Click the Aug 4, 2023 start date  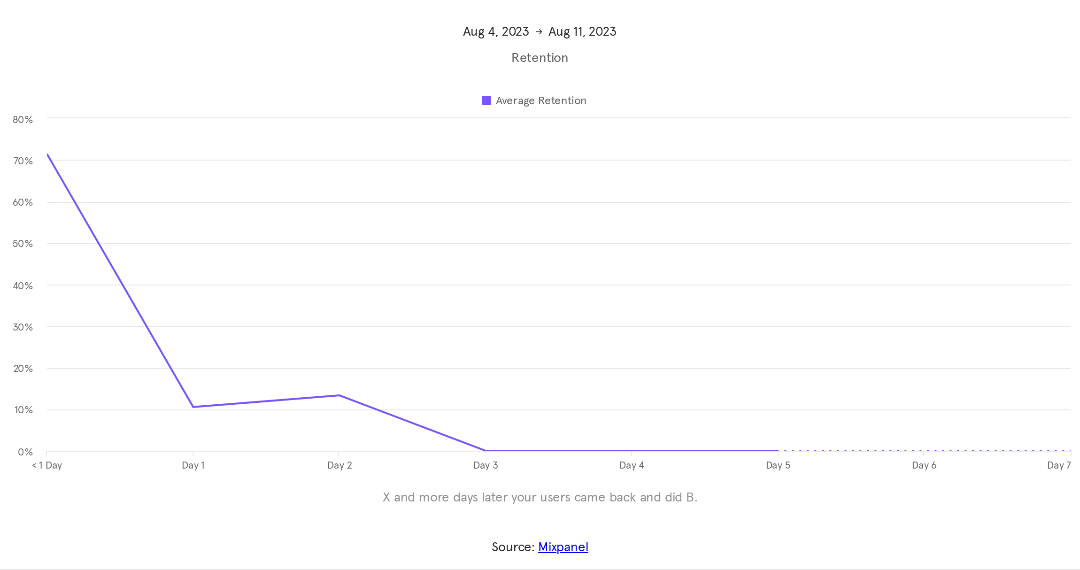pyautogui.click(x=496, y=31)
